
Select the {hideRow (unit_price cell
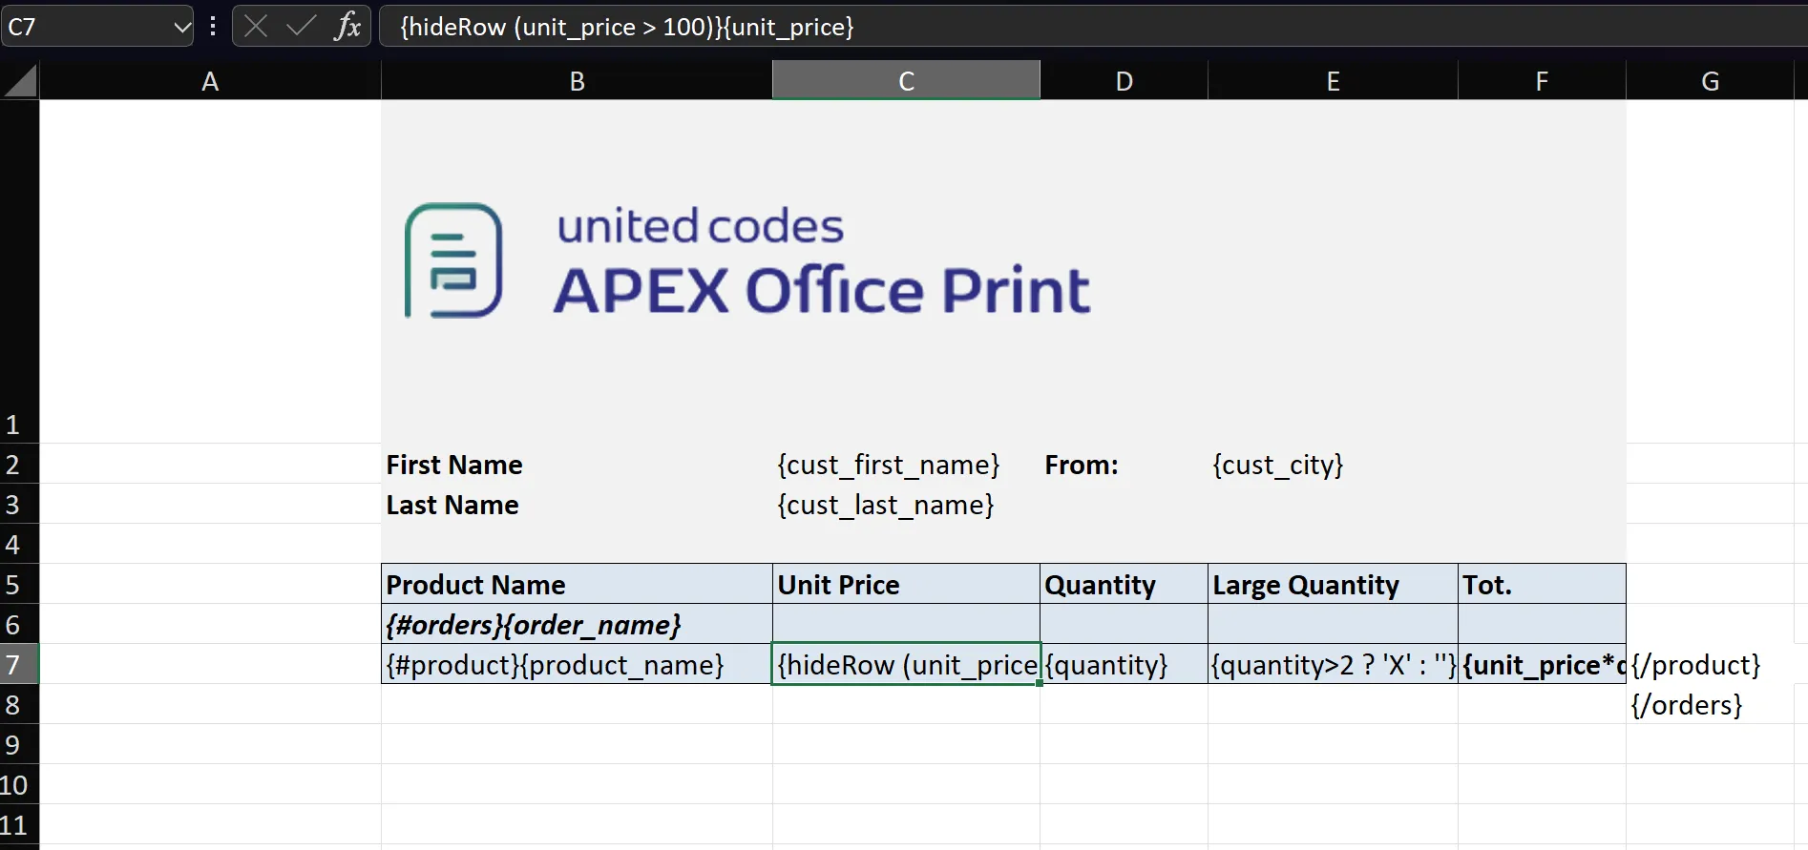pos(906,664)
